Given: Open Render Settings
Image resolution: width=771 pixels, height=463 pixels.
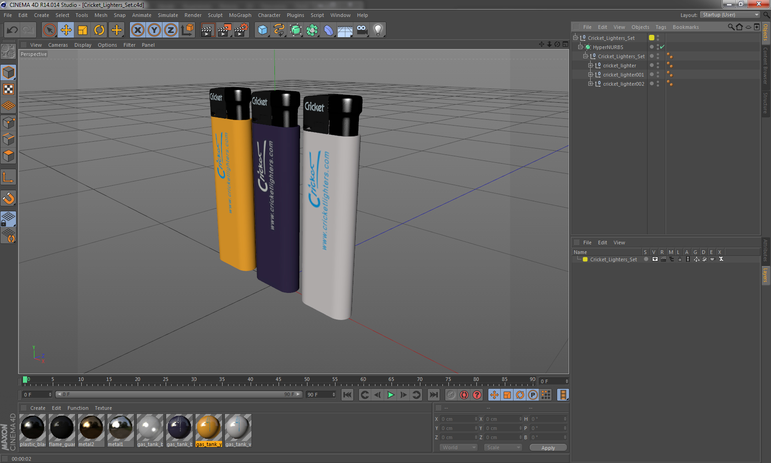Looking at the screenshot, I should 241,30.
